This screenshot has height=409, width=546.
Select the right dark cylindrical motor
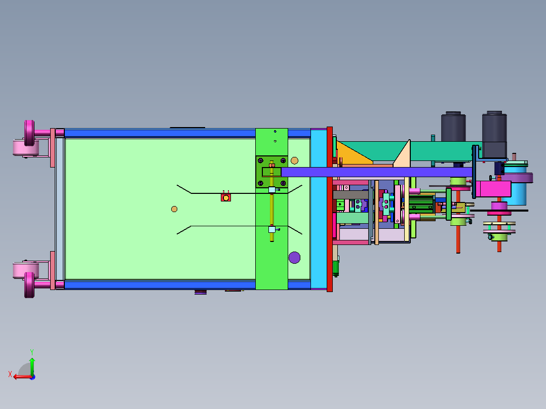494,134
